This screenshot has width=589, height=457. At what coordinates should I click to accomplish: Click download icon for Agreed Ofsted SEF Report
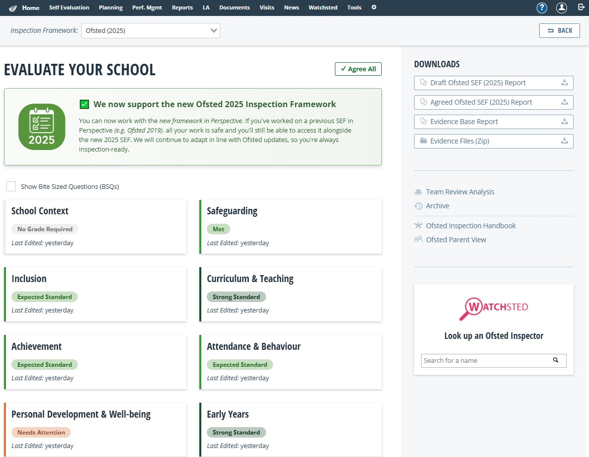point(564,102)
